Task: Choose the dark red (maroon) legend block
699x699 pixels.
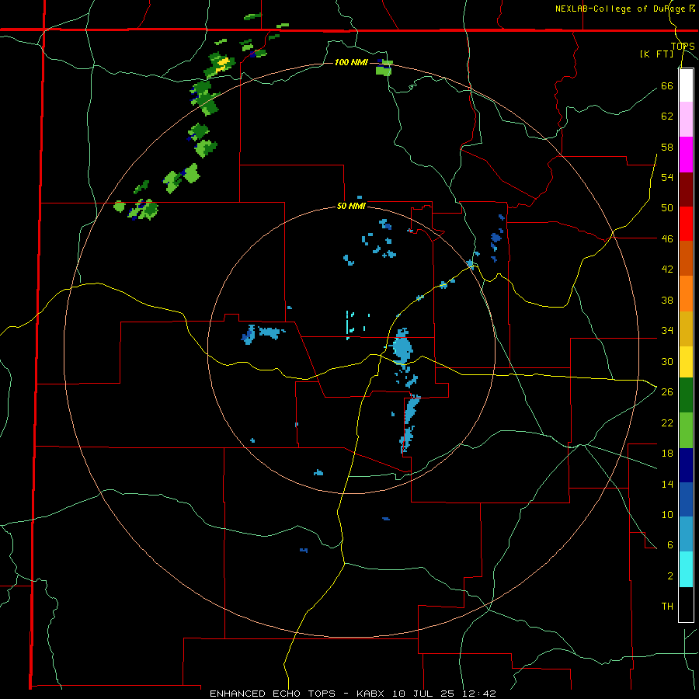Action: 686,190
